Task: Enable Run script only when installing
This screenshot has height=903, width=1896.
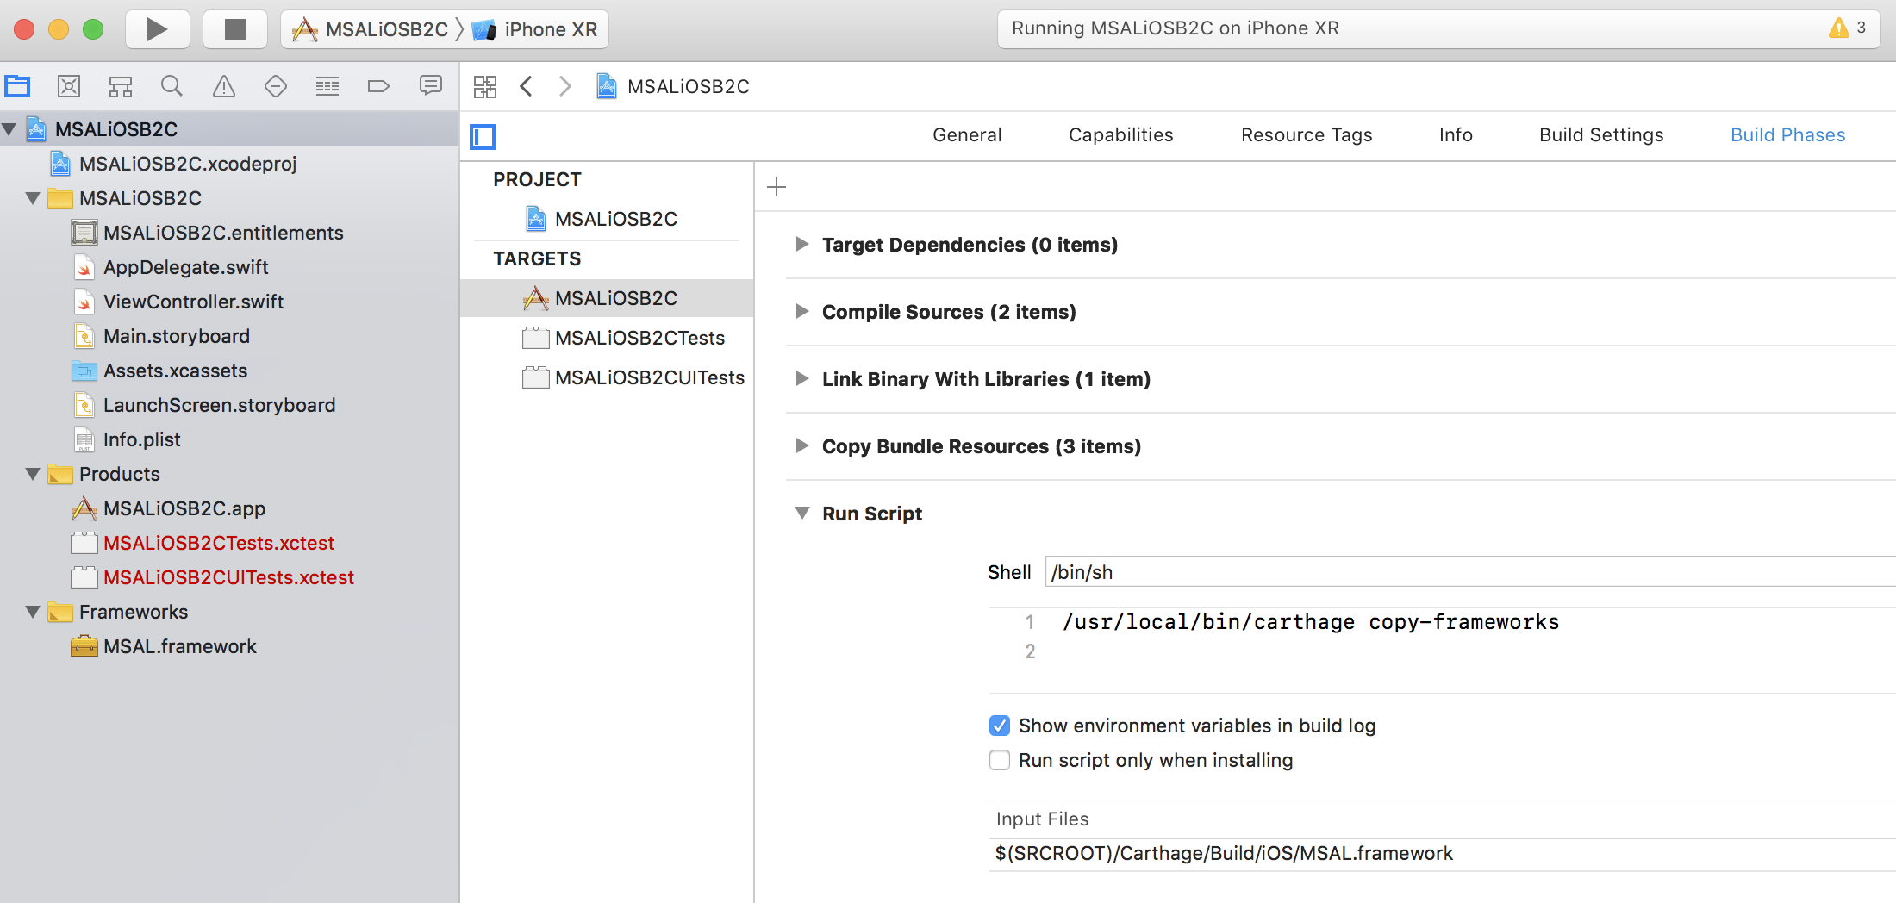Action: click(x=1000, y=760)
